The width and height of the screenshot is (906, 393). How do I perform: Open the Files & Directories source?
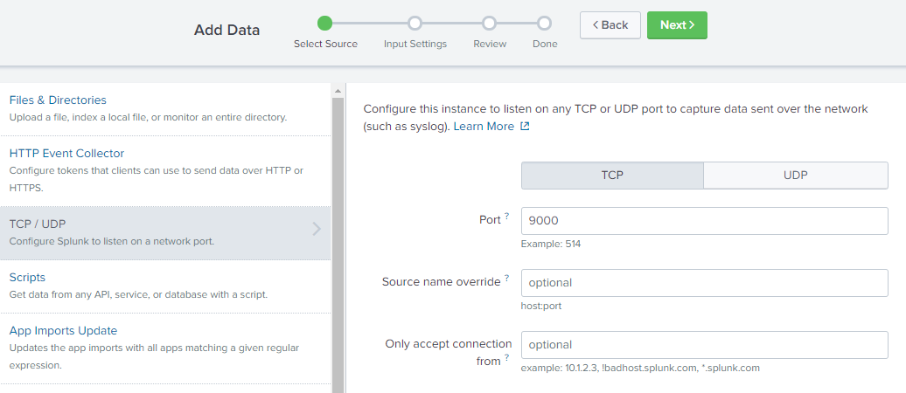pos(58,100)
